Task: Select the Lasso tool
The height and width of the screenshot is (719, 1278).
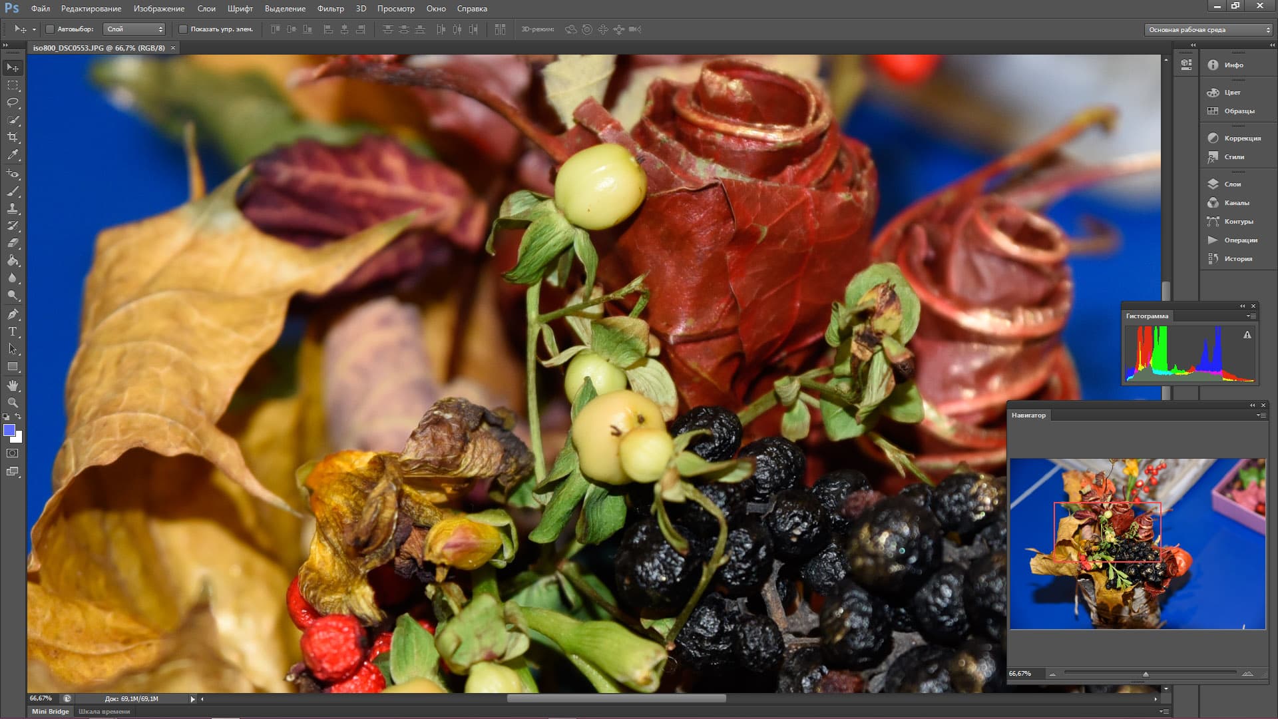Action: (x=13, y=103)
